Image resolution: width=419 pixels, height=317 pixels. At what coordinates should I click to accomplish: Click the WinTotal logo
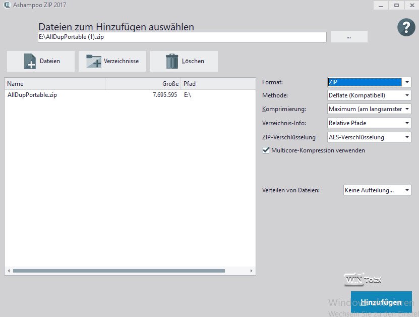(363, 279)
